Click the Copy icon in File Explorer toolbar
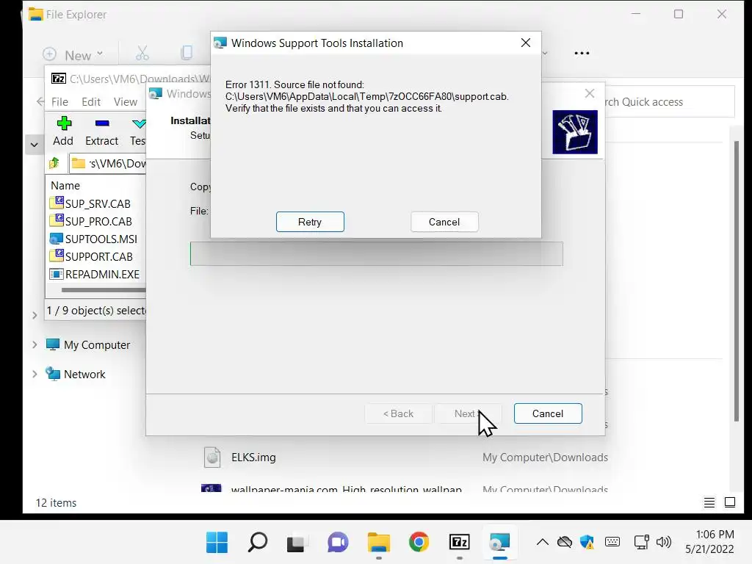The width and height of the screenshot is (752, 564). pos(187,53)
